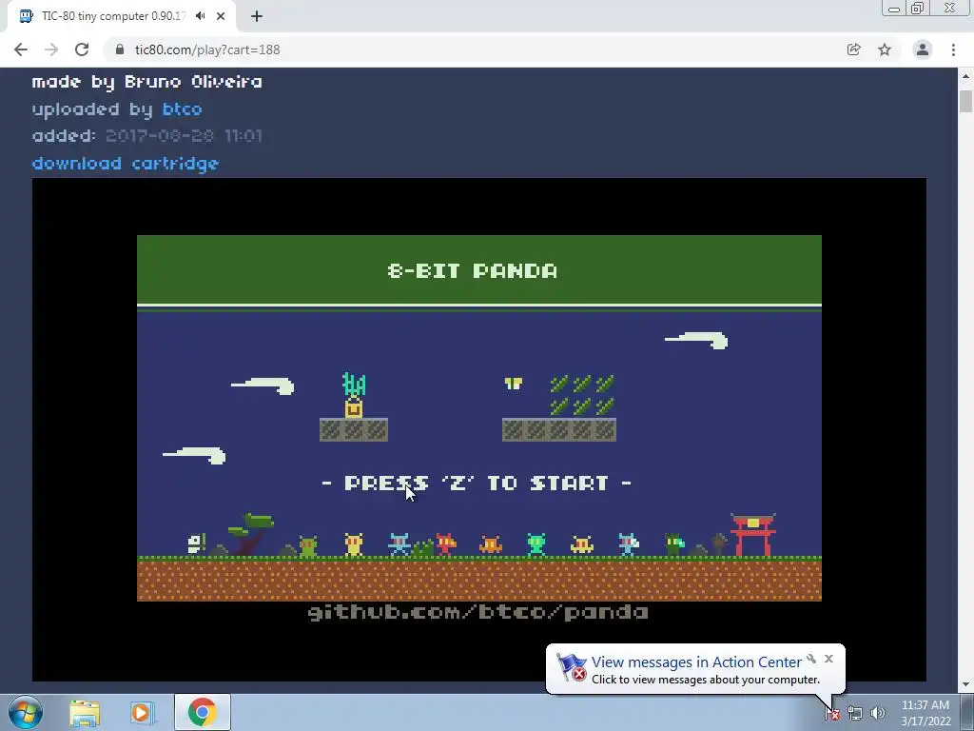Click the Action Center flag tray icon

(832, 714)
